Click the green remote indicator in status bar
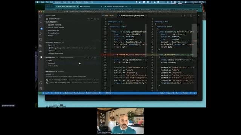 pos(40,93)
